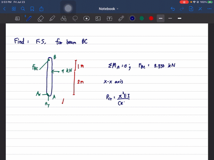The image size is (214, 160).
Task: Tap the screen recording red indicator
Action: 184,2
